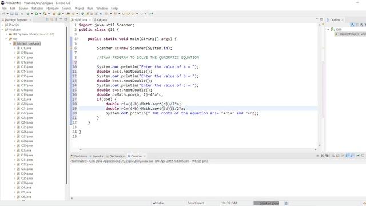Viewport: 366px width, 206px height.
Task: Minimize the Package Explorer view
Action: (61, 19)
